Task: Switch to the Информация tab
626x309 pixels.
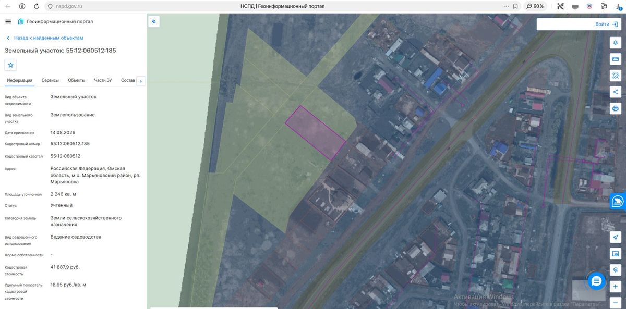Action: (x=20, y=80)
